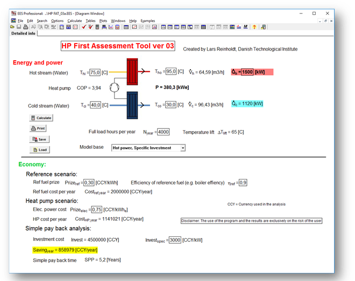Click the printer icon in toolbar
This screenshot has width=355, height=281.
25,27
